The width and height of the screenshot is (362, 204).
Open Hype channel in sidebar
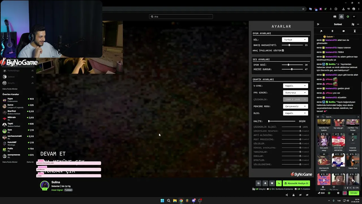(x=18, y=100)
